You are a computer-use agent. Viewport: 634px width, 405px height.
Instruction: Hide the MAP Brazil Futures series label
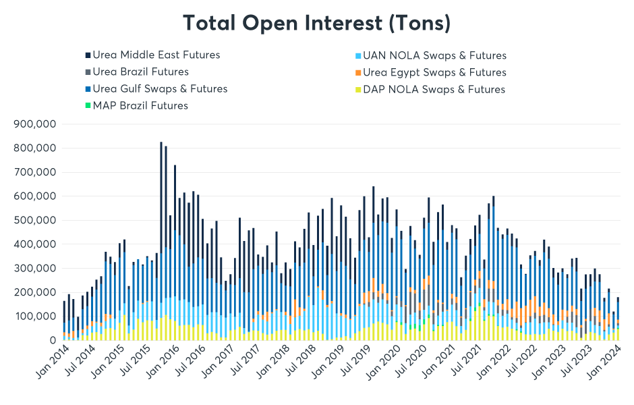pos(140,106)
